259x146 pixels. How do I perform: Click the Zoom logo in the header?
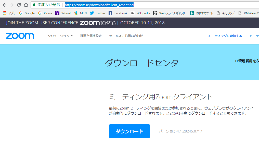[20, 36]
